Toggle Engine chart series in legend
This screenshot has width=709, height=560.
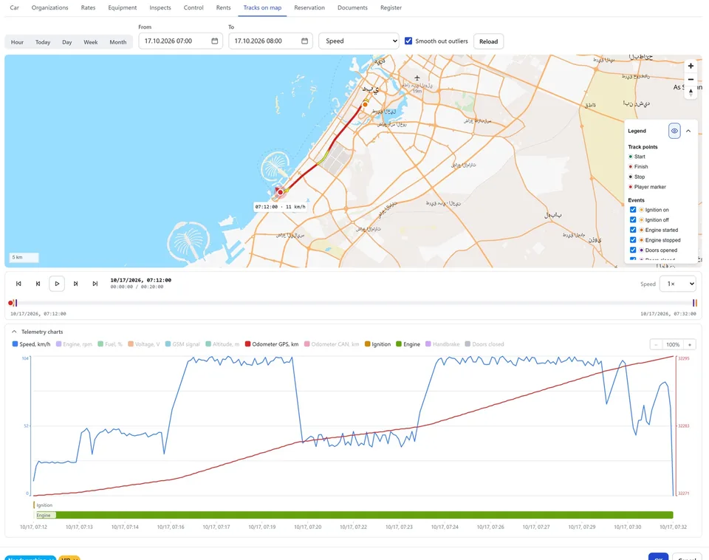click(x=408, y=344)
